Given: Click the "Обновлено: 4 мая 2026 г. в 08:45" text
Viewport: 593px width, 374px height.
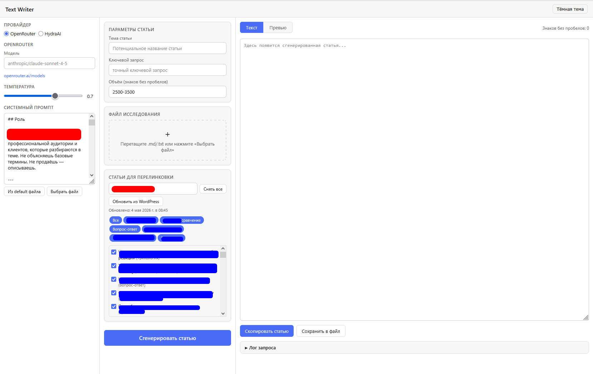Looking at the screenshot, I should 138,210.
